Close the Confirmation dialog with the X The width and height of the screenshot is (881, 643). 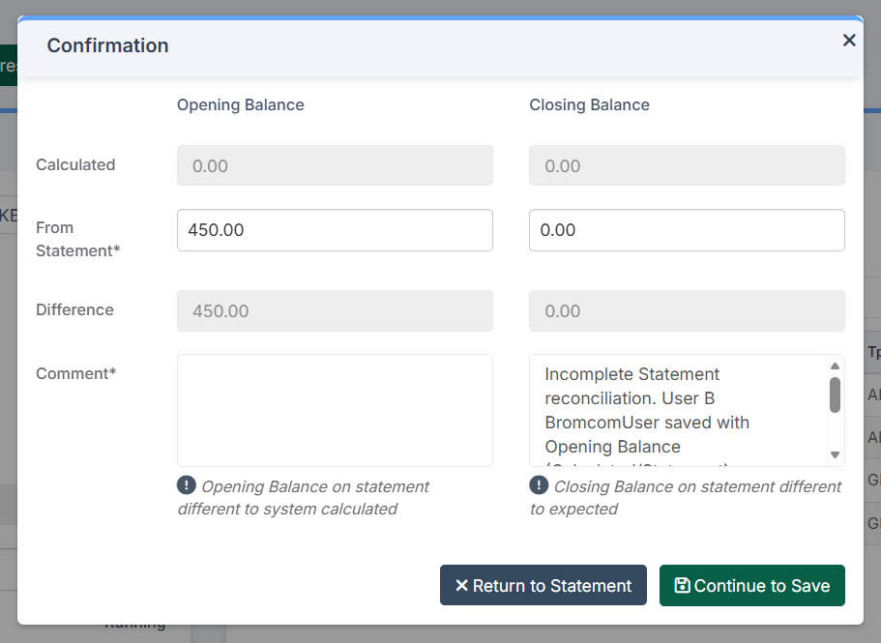pyautogui.click(x=849, y=41)
